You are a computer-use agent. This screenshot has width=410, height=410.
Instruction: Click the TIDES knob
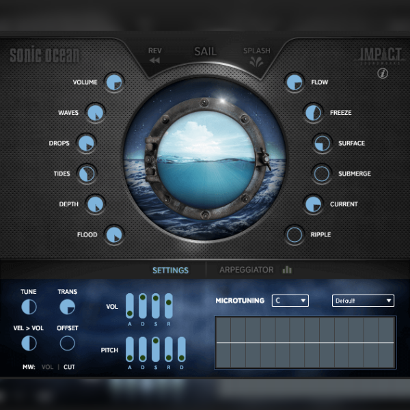pyautogui.click(x=87, y=174)
